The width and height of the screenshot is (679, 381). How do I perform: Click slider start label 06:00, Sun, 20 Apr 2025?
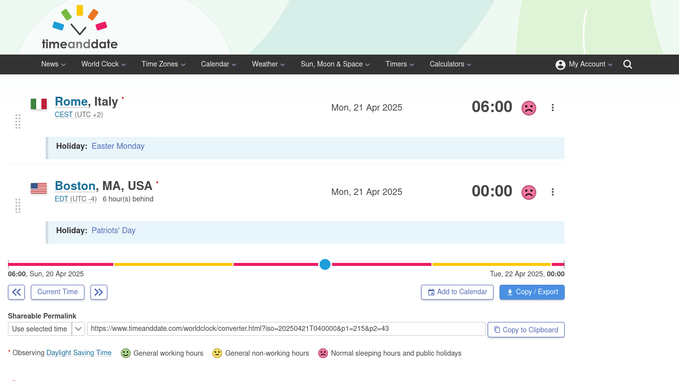(46, 274)
